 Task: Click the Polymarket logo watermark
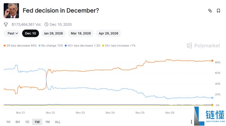pyautogui.click(x=203, y=46)
